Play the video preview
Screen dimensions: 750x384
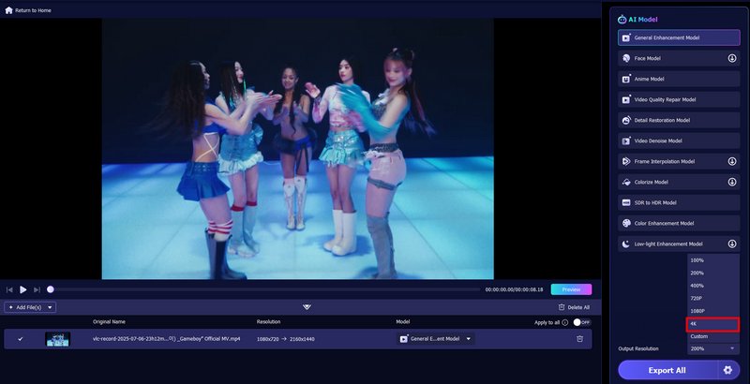click(23, 289)
